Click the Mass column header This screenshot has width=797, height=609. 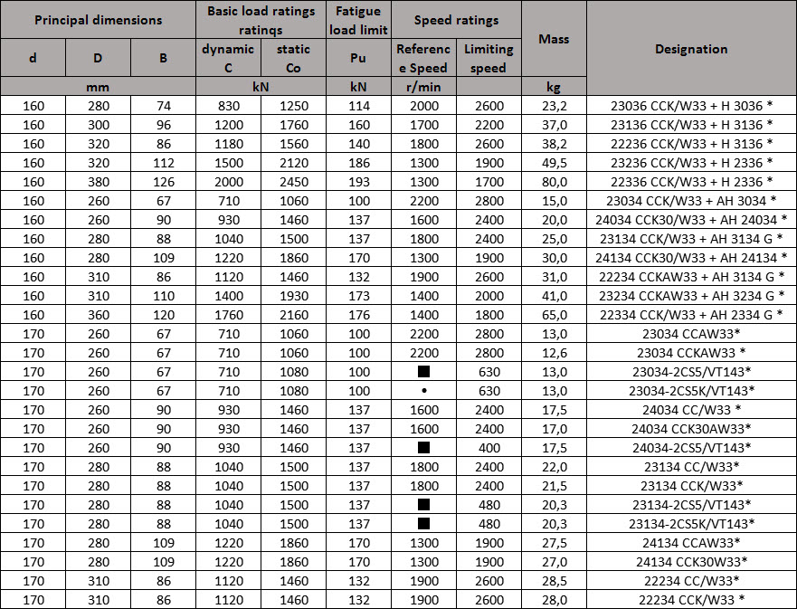tap(554, 39)
